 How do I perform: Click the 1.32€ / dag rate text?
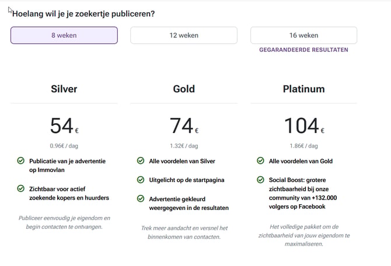point(184,146)
